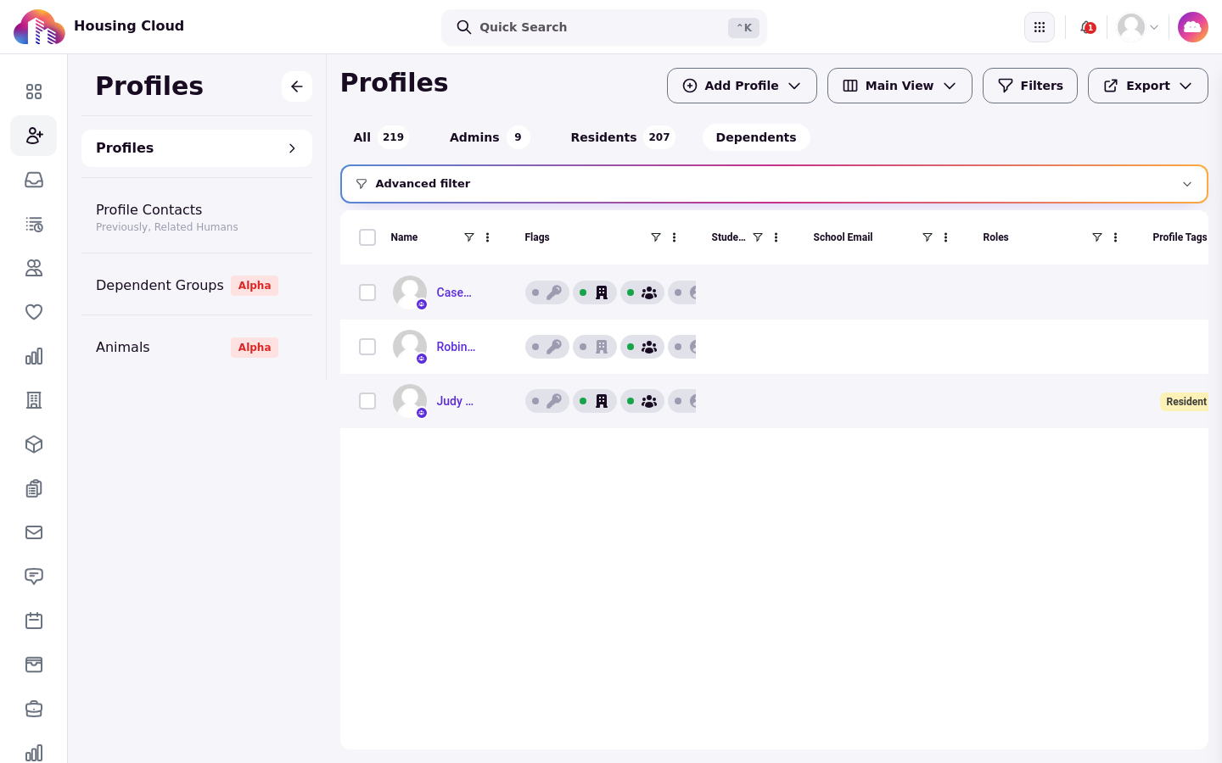
Task: Collapse panel with back arrow button
Action: [297, 86]
